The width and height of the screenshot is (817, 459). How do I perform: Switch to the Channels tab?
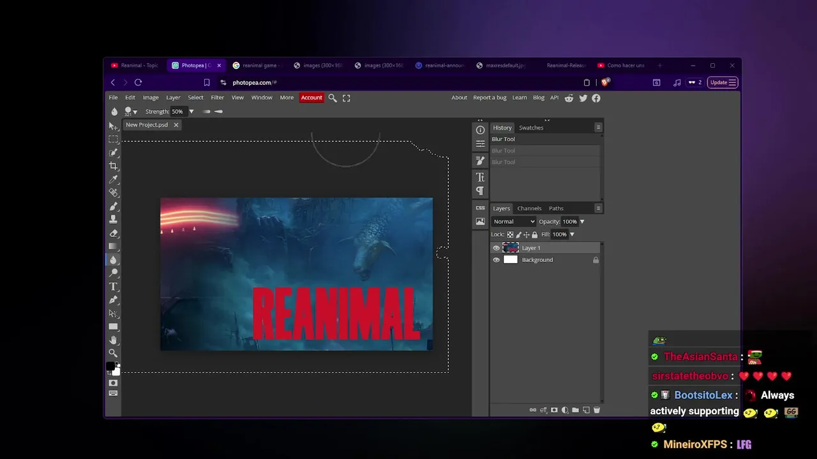pyautogui.click(x=529, y=208)
